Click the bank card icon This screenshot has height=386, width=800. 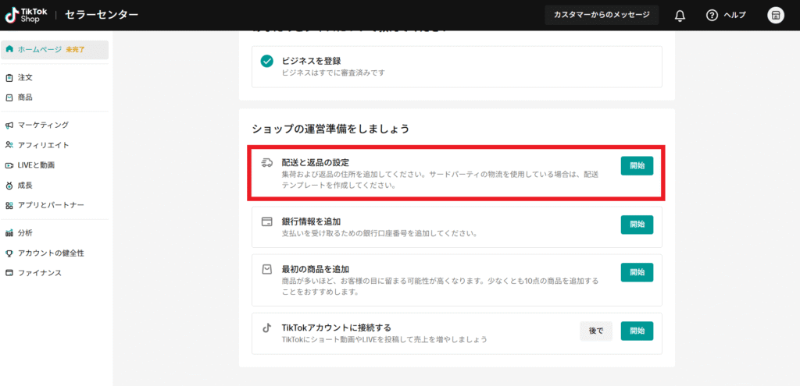(x=266, y=222)
